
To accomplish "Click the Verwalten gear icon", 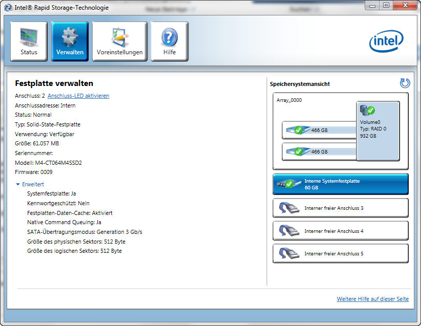I will [70, 37].
